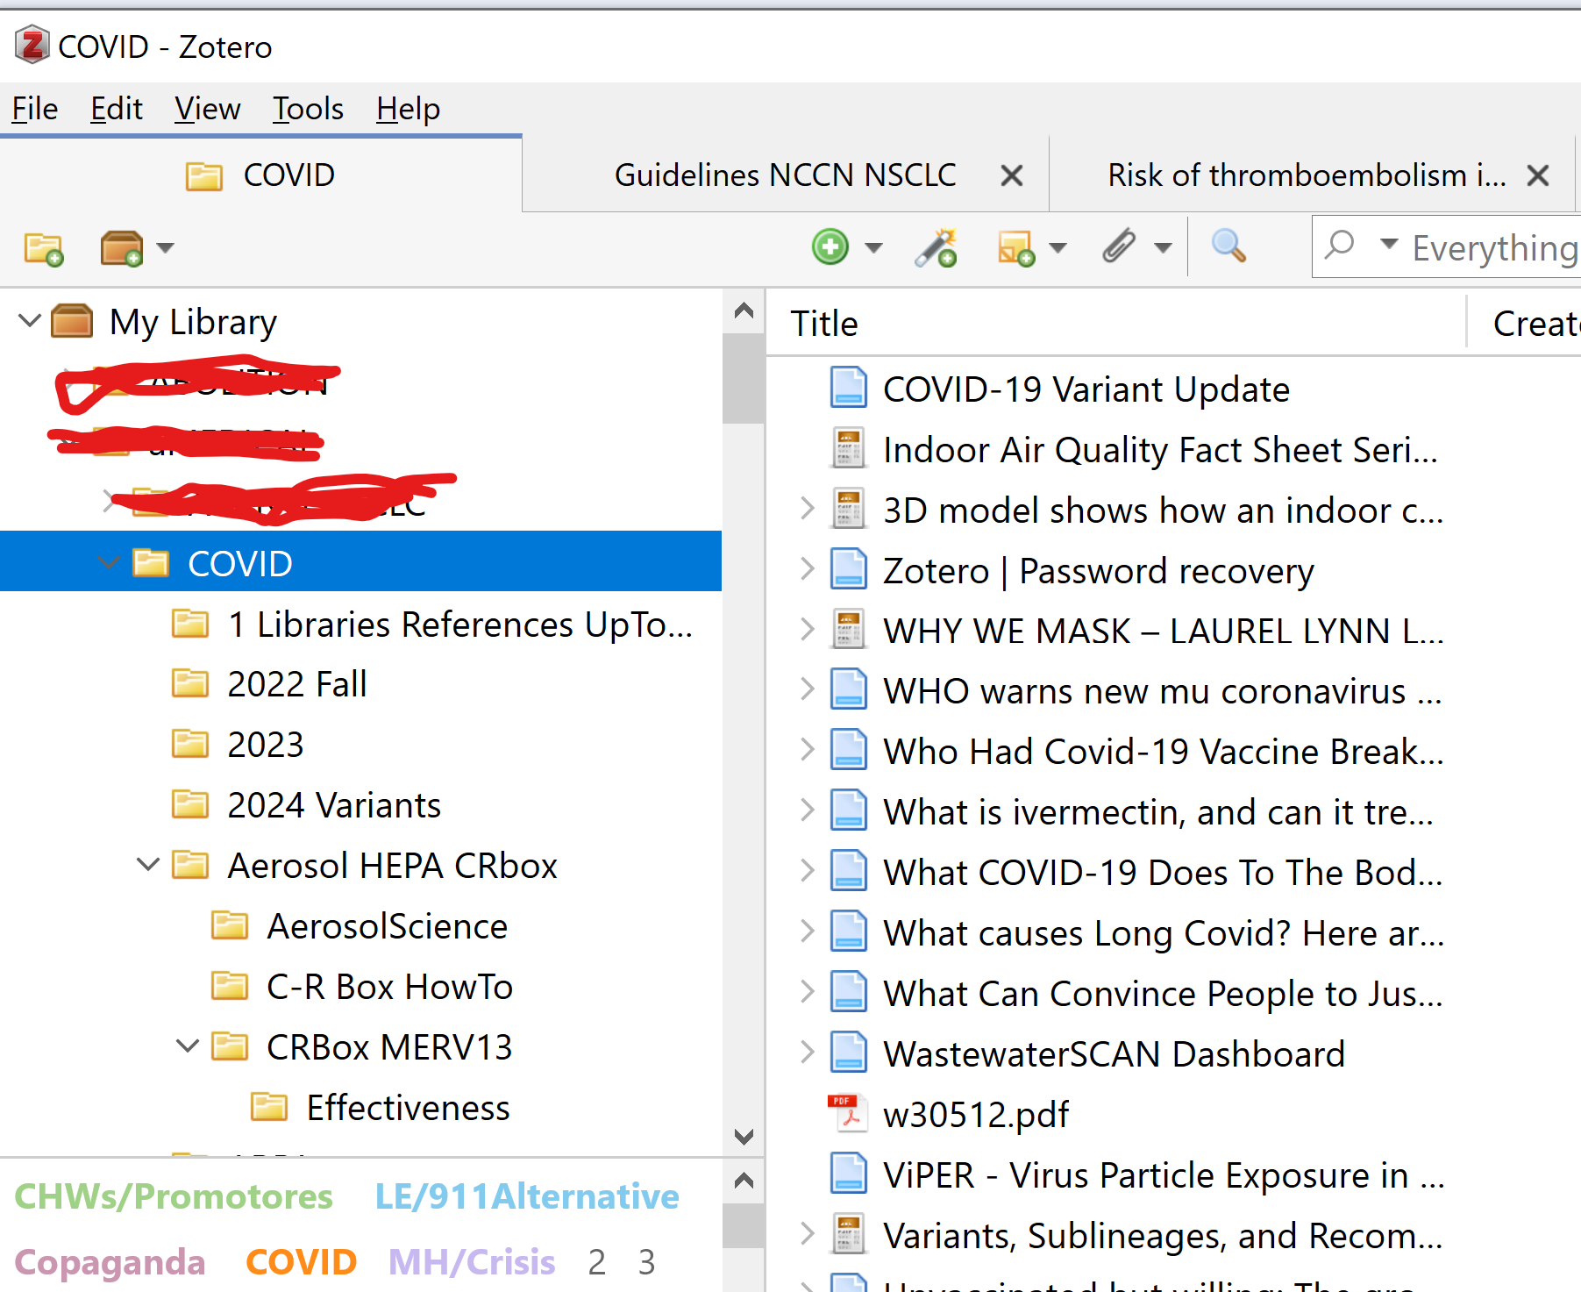Image resolution: width=1581 pixels, height=1292 pixels.
Task: Select the 2022 Fall collection
Action: point(296,684)
